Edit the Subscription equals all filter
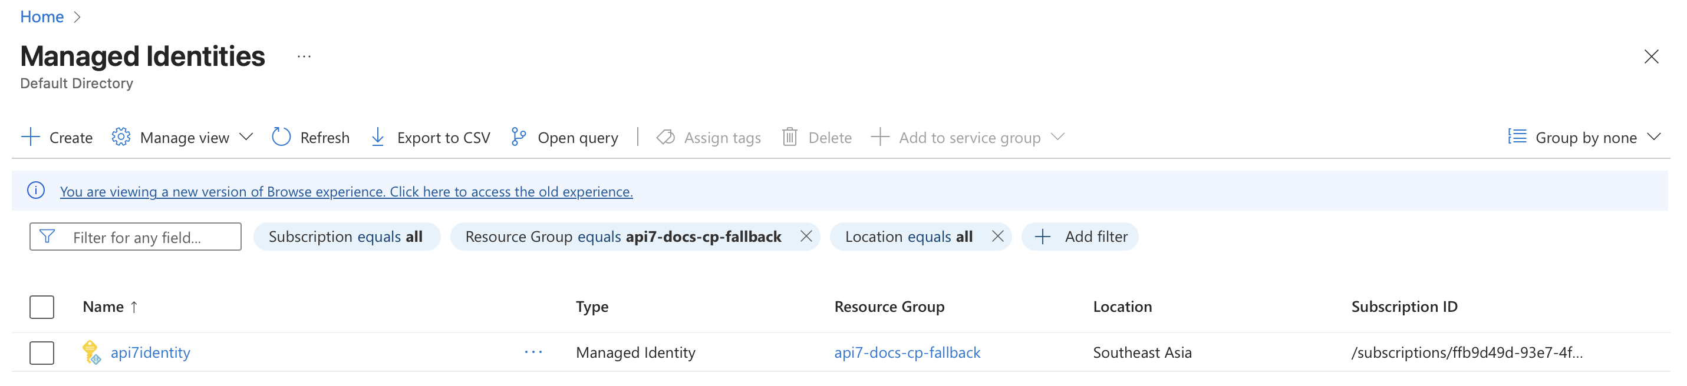 point(346,236)
